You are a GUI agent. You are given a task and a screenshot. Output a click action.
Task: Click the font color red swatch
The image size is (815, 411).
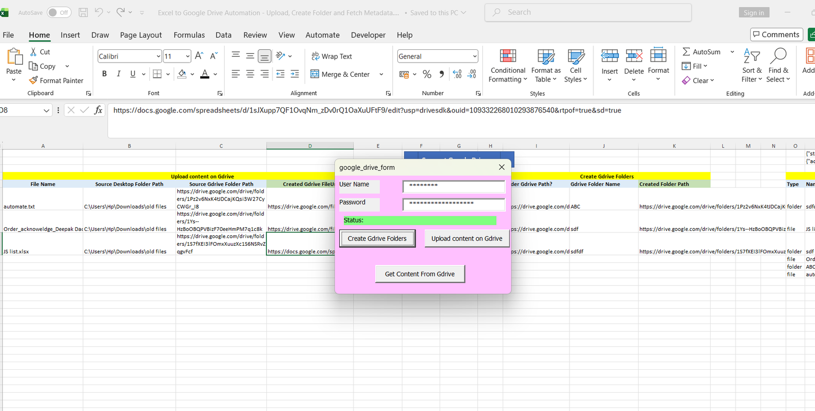(205, 74)
